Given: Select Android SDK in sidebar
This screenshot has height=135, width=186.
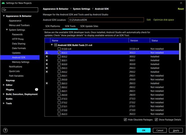Looking at the screenshot, I should [x=20, y=57].
